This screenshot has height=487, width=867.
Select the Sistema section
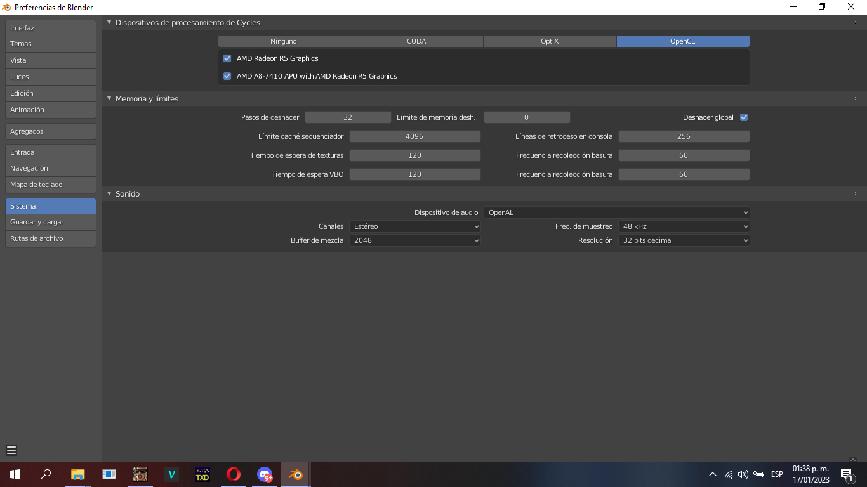tap(51, 206)
